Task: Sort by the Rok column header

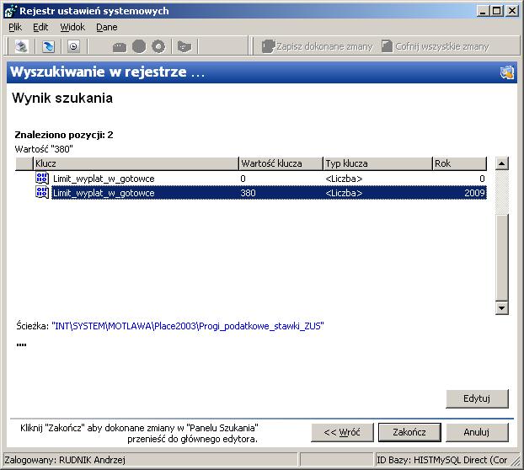Action: pos(459,163)
